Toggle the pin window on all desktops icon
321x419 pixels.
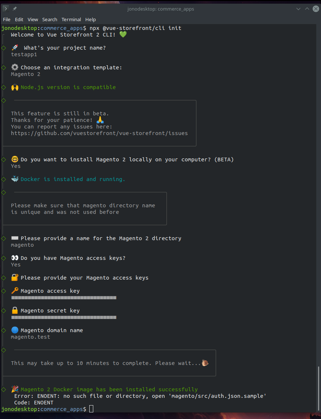(15, 9)
